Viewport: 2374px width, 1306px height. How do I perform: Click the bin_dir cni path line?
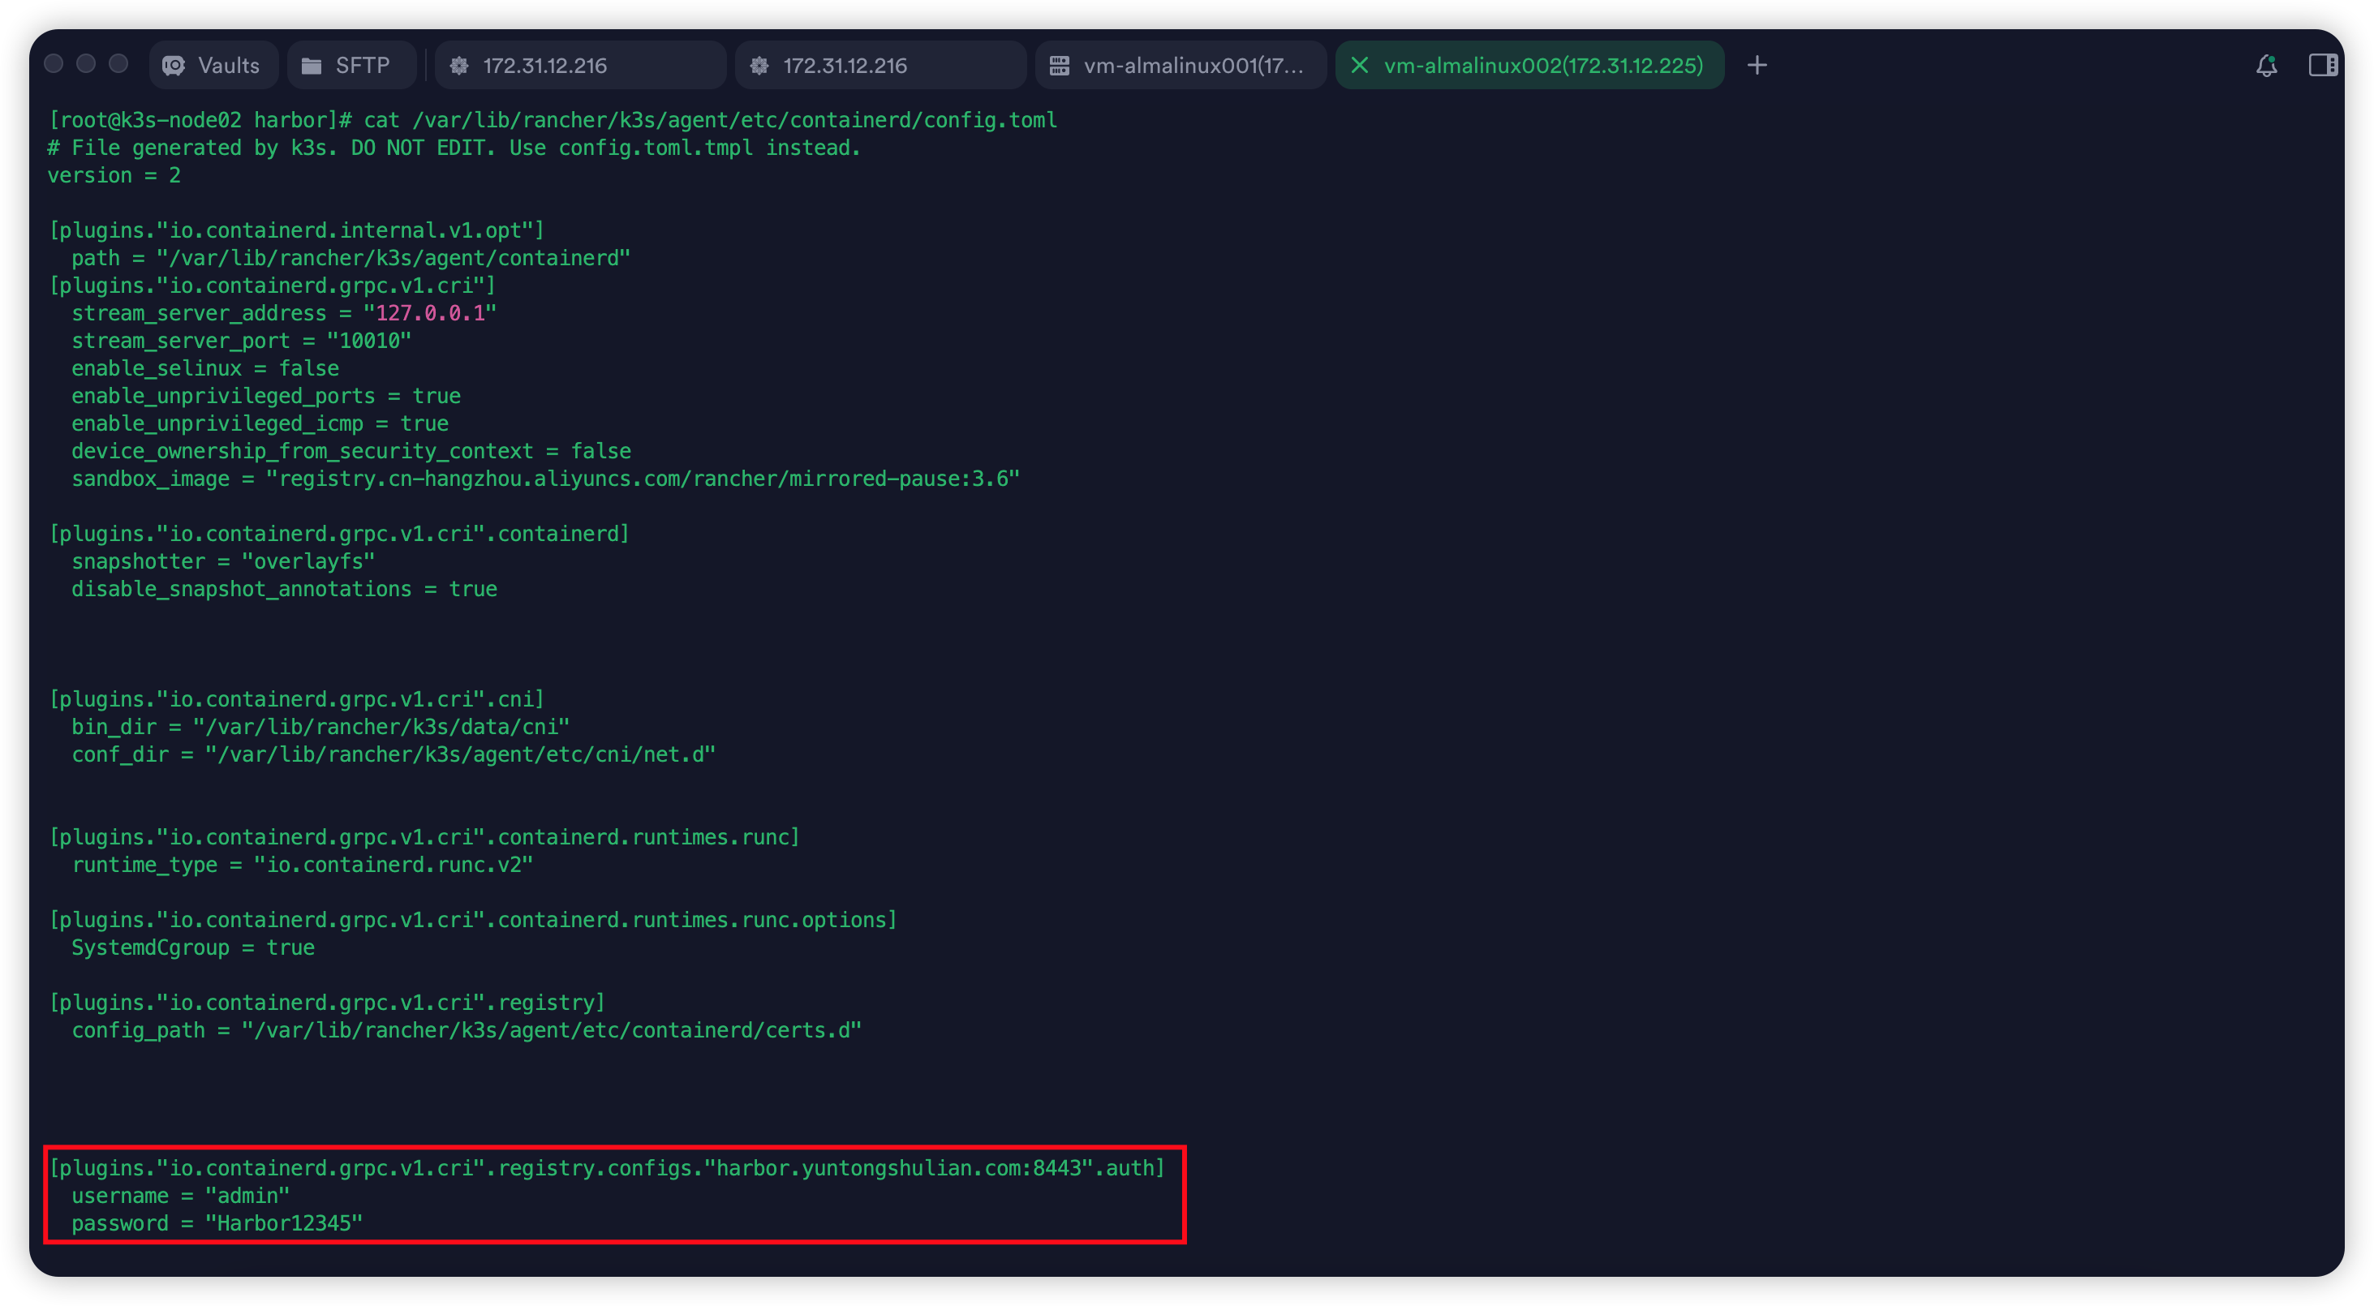(320, 727)
